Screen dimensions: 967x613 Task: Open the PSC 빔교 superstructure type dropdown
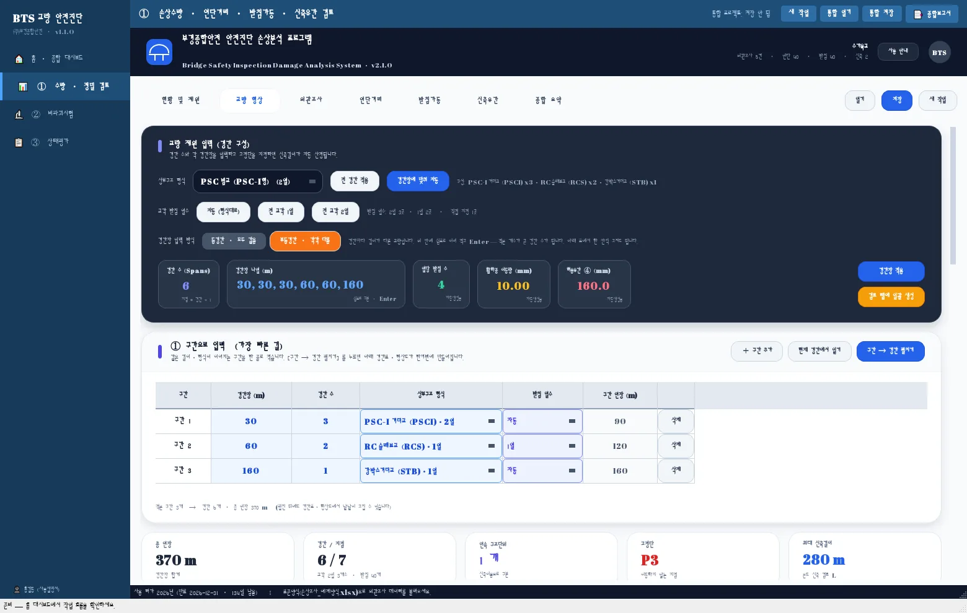[258, 181]
